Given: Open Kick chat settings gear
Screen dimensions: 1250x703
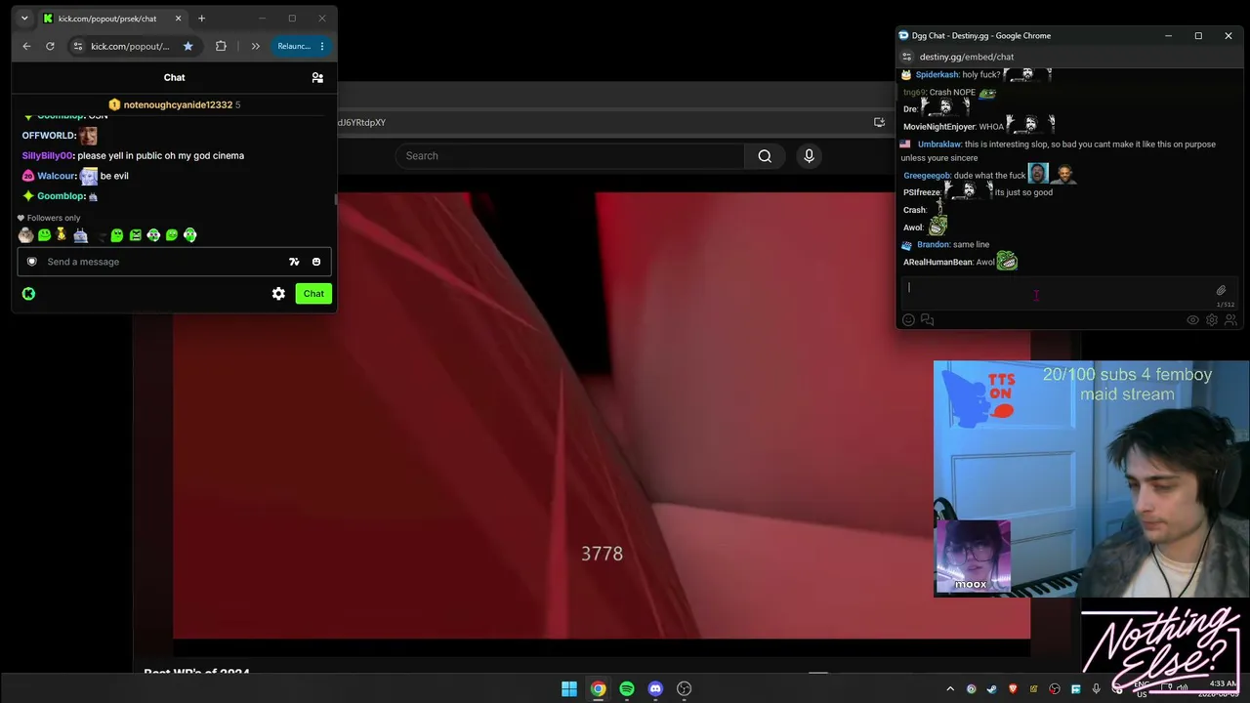Looking at the screenshot, I should [278, 293].
